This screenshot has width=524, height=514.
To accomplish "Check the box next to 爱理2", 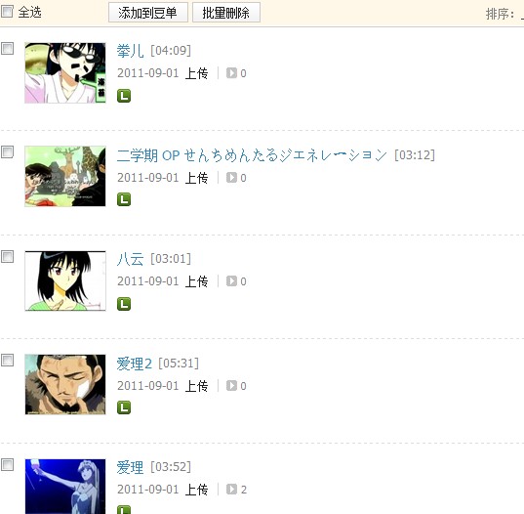I will [7, 361].
